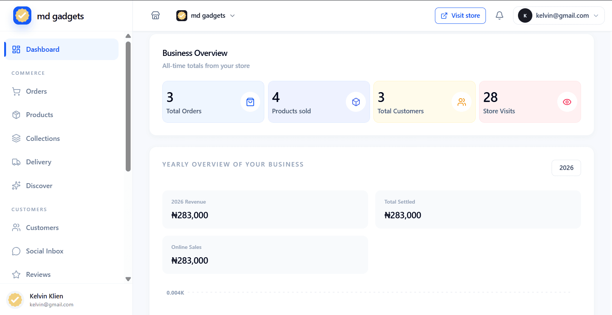
Task: Click the 2026 Revenue card
Action: coord(265,209)
